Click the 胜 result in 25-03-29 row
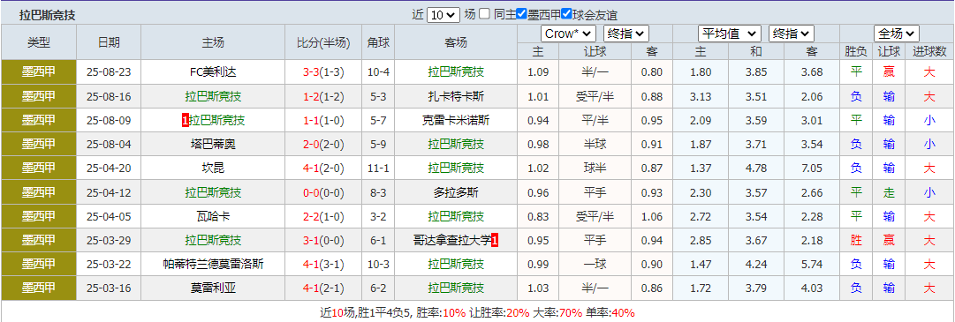 pos(856,241)
